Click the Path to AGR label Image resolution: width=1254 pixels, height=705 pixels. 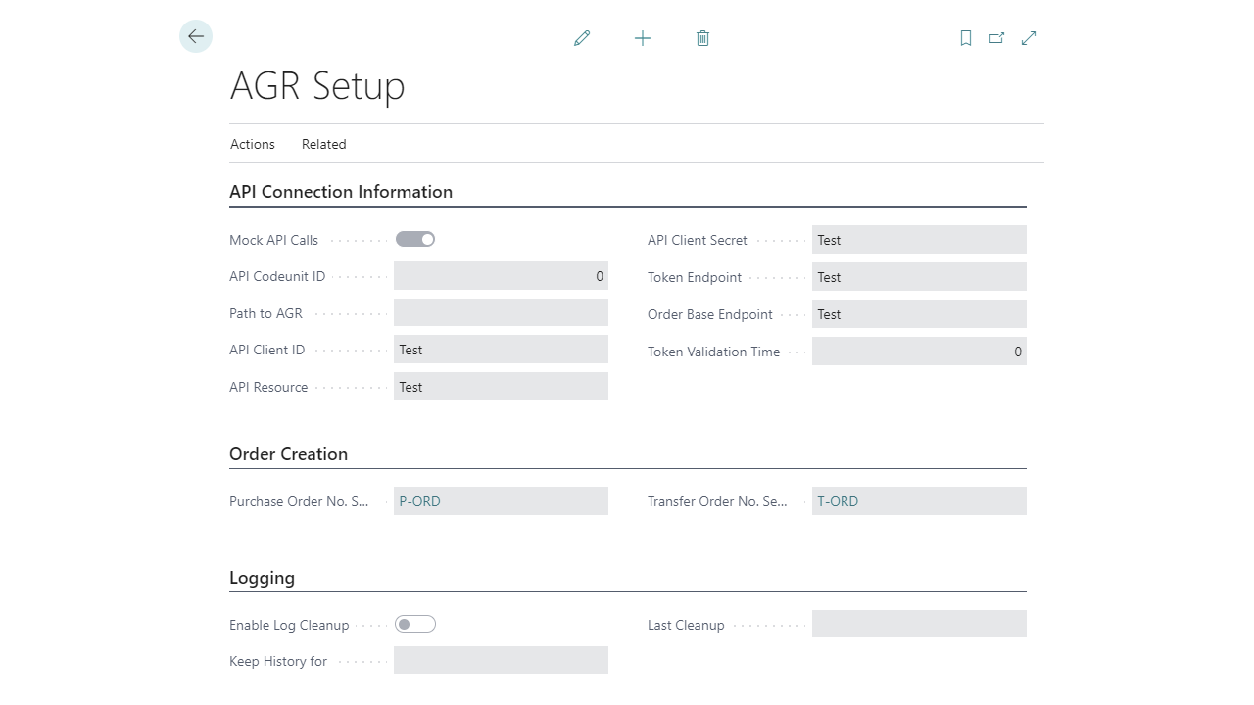point(266,313)
